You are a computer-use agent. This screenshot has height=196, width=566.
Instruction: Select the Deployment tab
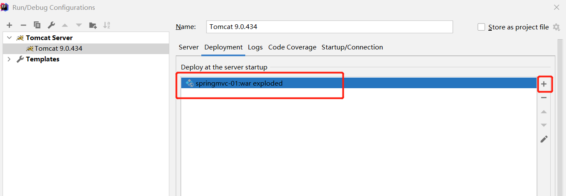pyautogui.click(x=223, y=47)
